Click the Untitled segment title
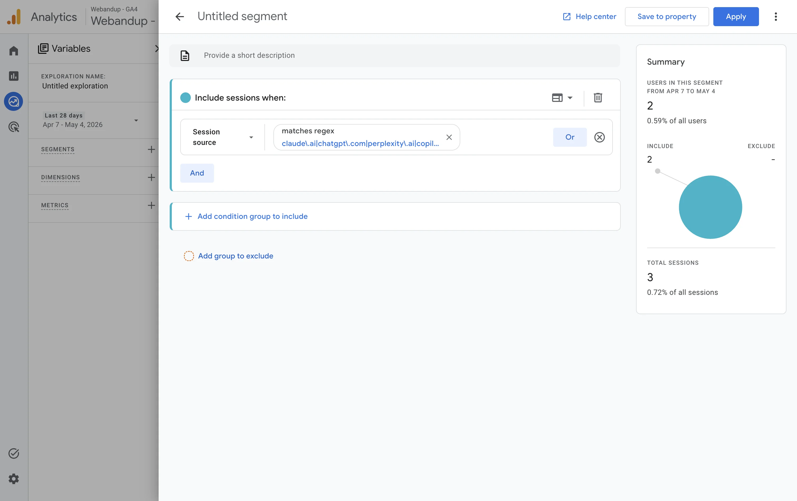797x501 pixels. (242, 16)
